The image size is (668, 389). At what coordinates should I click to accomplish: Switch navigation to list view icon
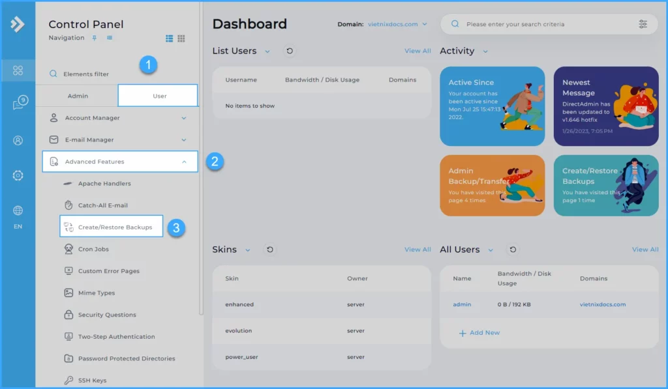[170, 38]
